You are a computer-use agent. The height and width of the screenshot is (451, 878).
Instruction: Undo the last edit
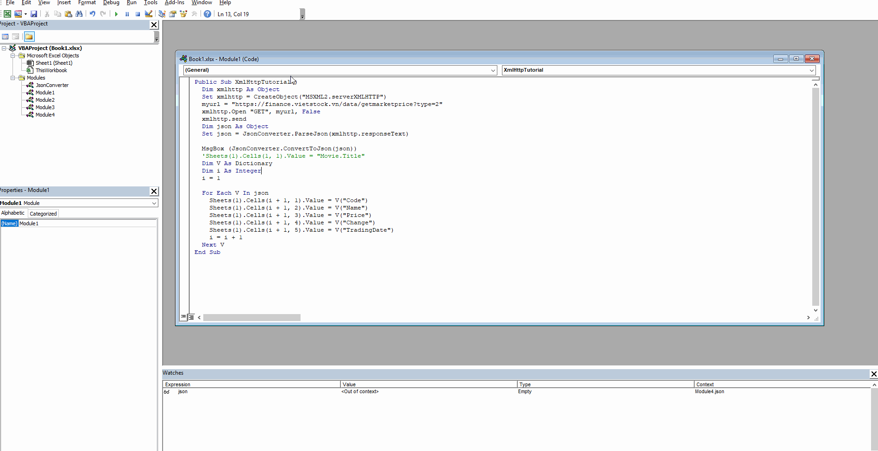pyautogui.click(x=92, y=14)
